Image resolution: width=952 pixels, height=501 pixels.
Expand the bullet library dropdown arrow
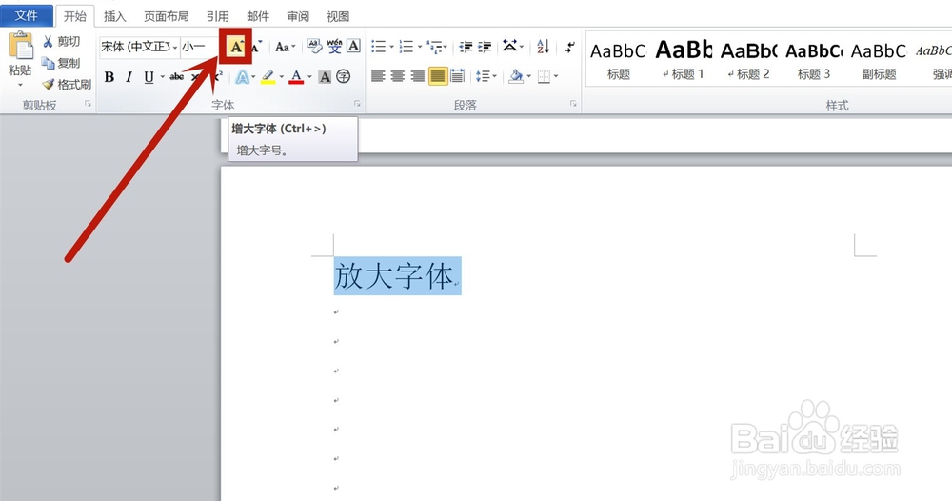[391, 47]
